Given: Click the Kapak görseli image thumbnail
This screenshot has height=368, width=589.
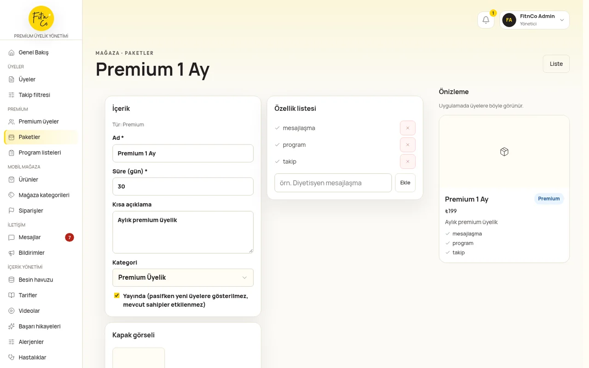Looking at the screenshot, I should point(139,358).
